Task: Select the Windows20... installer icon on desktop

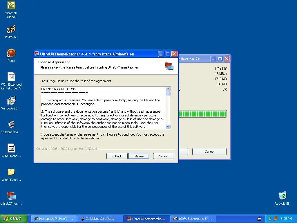Action: (11, 103)
